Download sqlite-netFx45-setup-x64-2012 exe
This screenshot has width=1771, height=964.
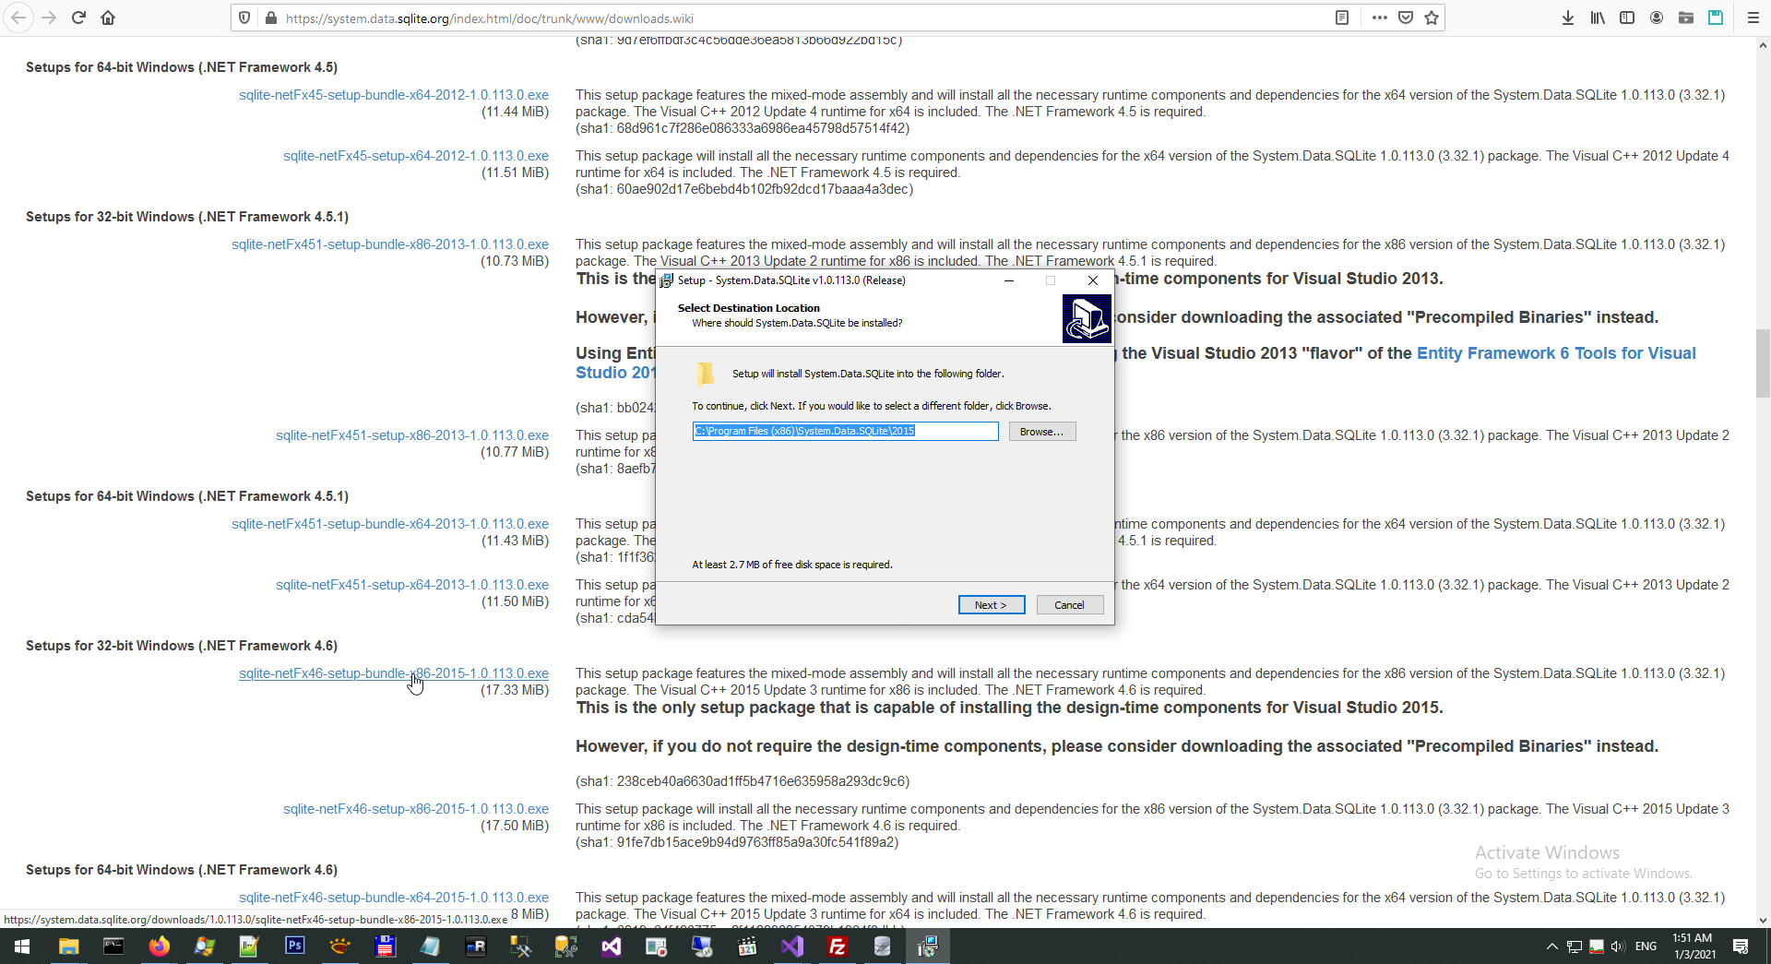[416, 156]
